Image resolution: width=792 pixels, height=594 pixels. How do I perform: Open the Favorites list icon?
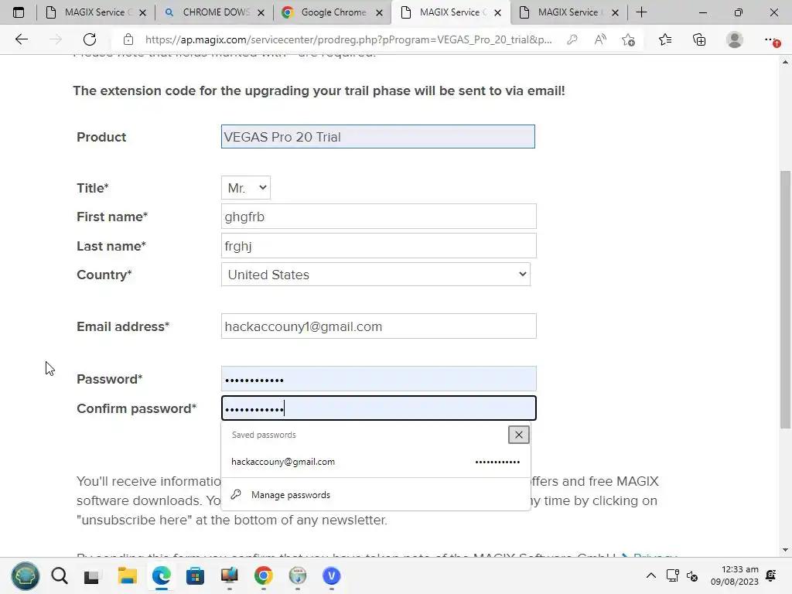[x=664, y=39]
